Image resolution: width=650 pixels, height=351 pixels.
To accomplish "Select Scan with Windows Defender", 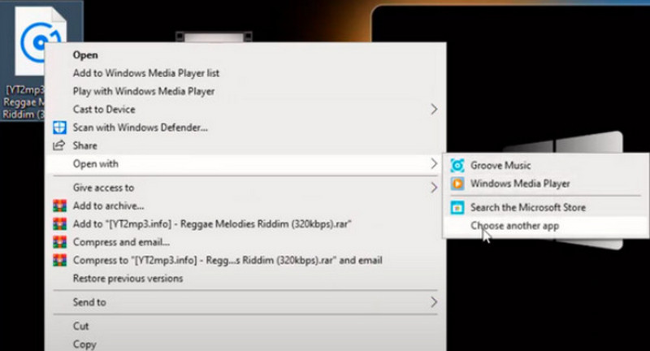I will click(x=245, y=128).
